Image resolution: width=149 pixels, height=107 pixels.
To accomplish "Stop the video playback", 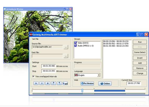I will point(48,83).
